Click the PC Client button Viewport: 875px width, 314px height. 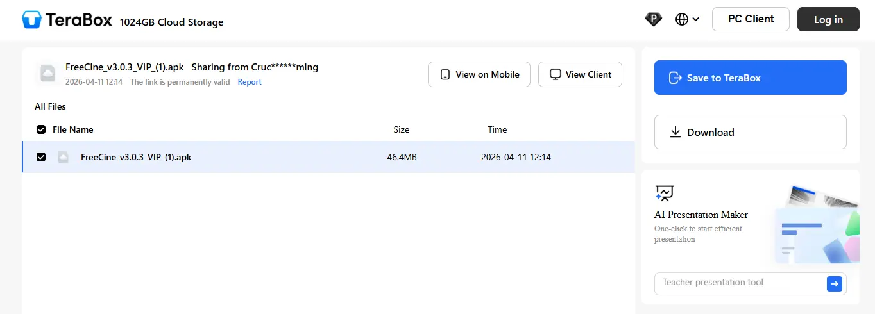(x=751, y=19)
